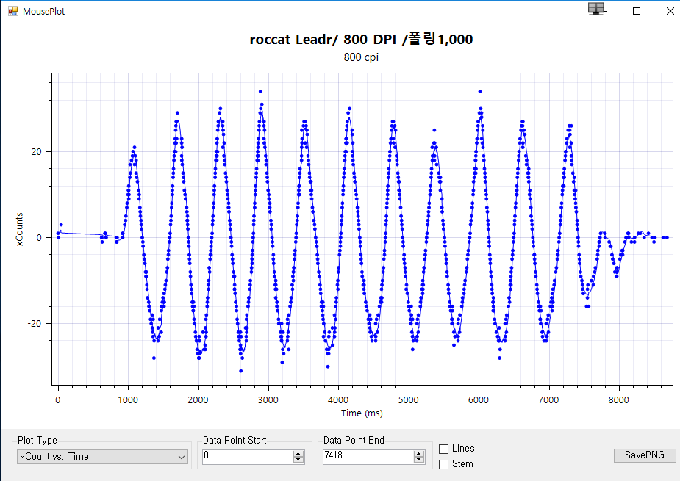Enable the Stem checkbox

tap(443, 464)
